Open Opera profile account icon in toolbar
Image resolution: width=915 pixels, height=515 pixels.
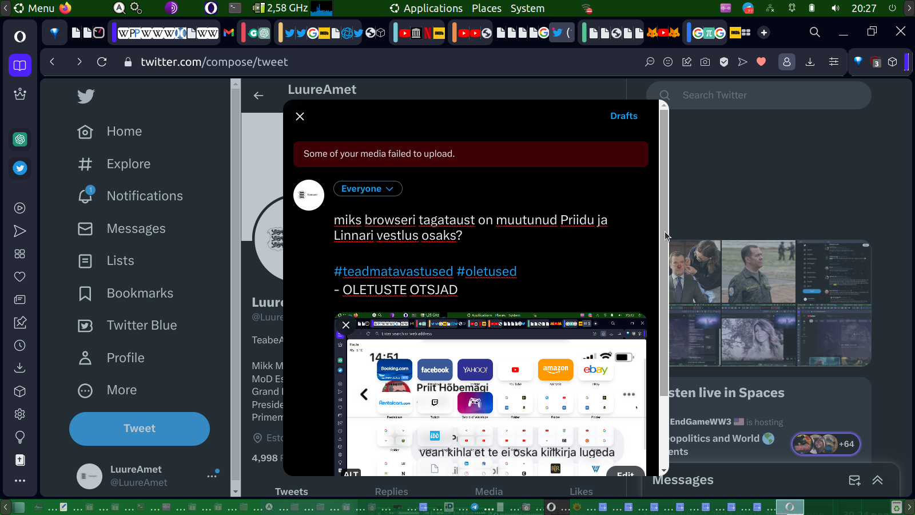click(787, 62)
